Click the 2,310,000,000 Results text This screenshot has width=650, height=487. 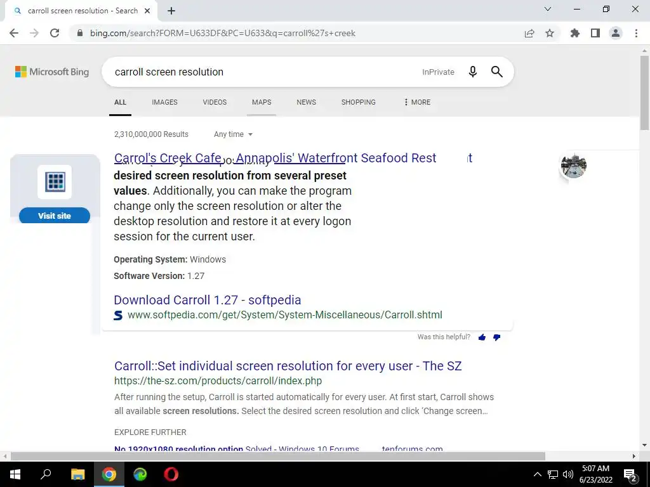point(151,134)
